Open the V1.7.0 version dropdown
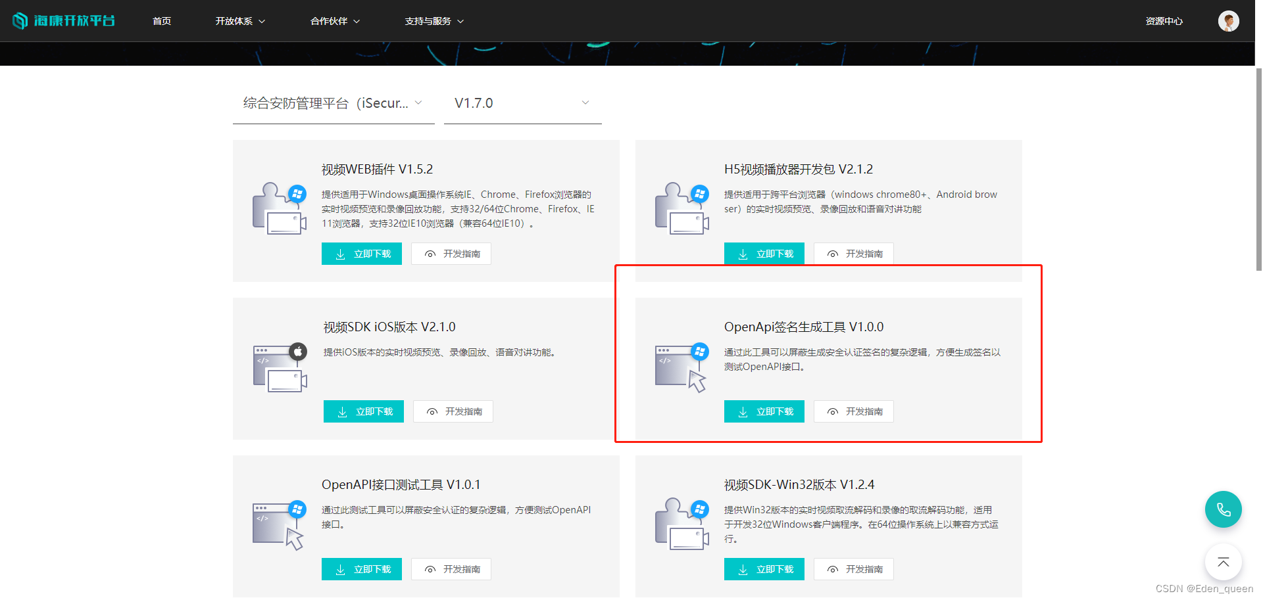The height and width of the screenshot is (600, 1263). pyautogui.click(x=523, y=103)
